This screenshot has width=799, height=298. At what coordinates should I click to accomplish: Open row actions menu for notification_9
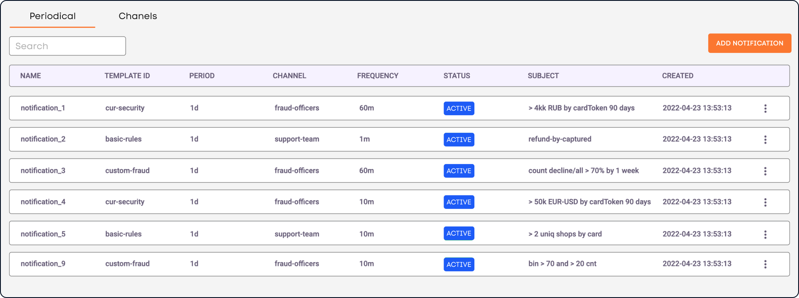pos(765,264)
